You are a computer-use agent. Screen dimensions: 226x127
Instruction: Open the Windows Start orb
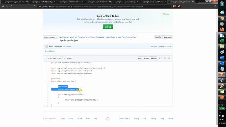coord(222,4)
